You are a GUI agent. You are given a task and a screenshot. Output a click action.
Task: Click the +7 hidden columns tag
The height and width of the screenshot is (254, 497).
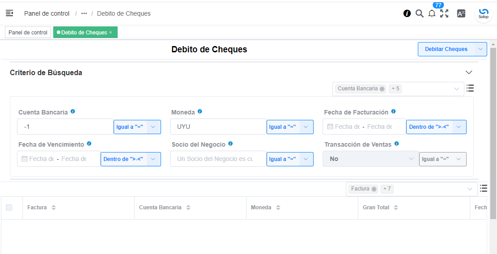pyautogui.click(x=387, y=189)
